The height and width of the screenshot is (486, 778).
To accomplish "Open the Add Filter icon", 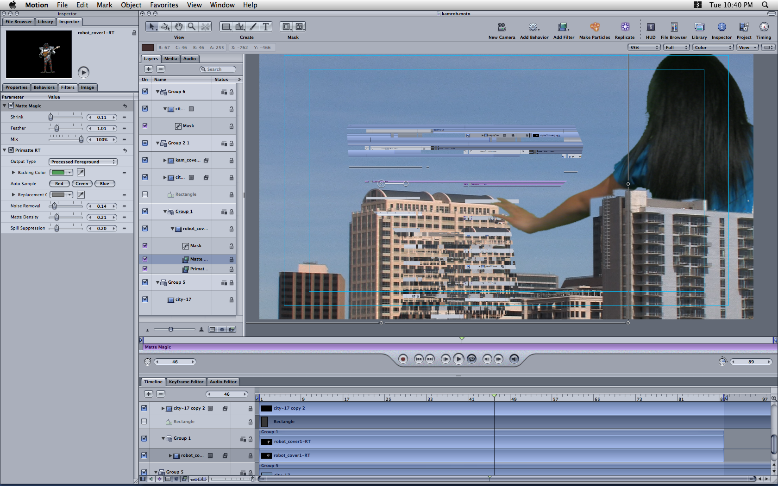I will [563, 27].
